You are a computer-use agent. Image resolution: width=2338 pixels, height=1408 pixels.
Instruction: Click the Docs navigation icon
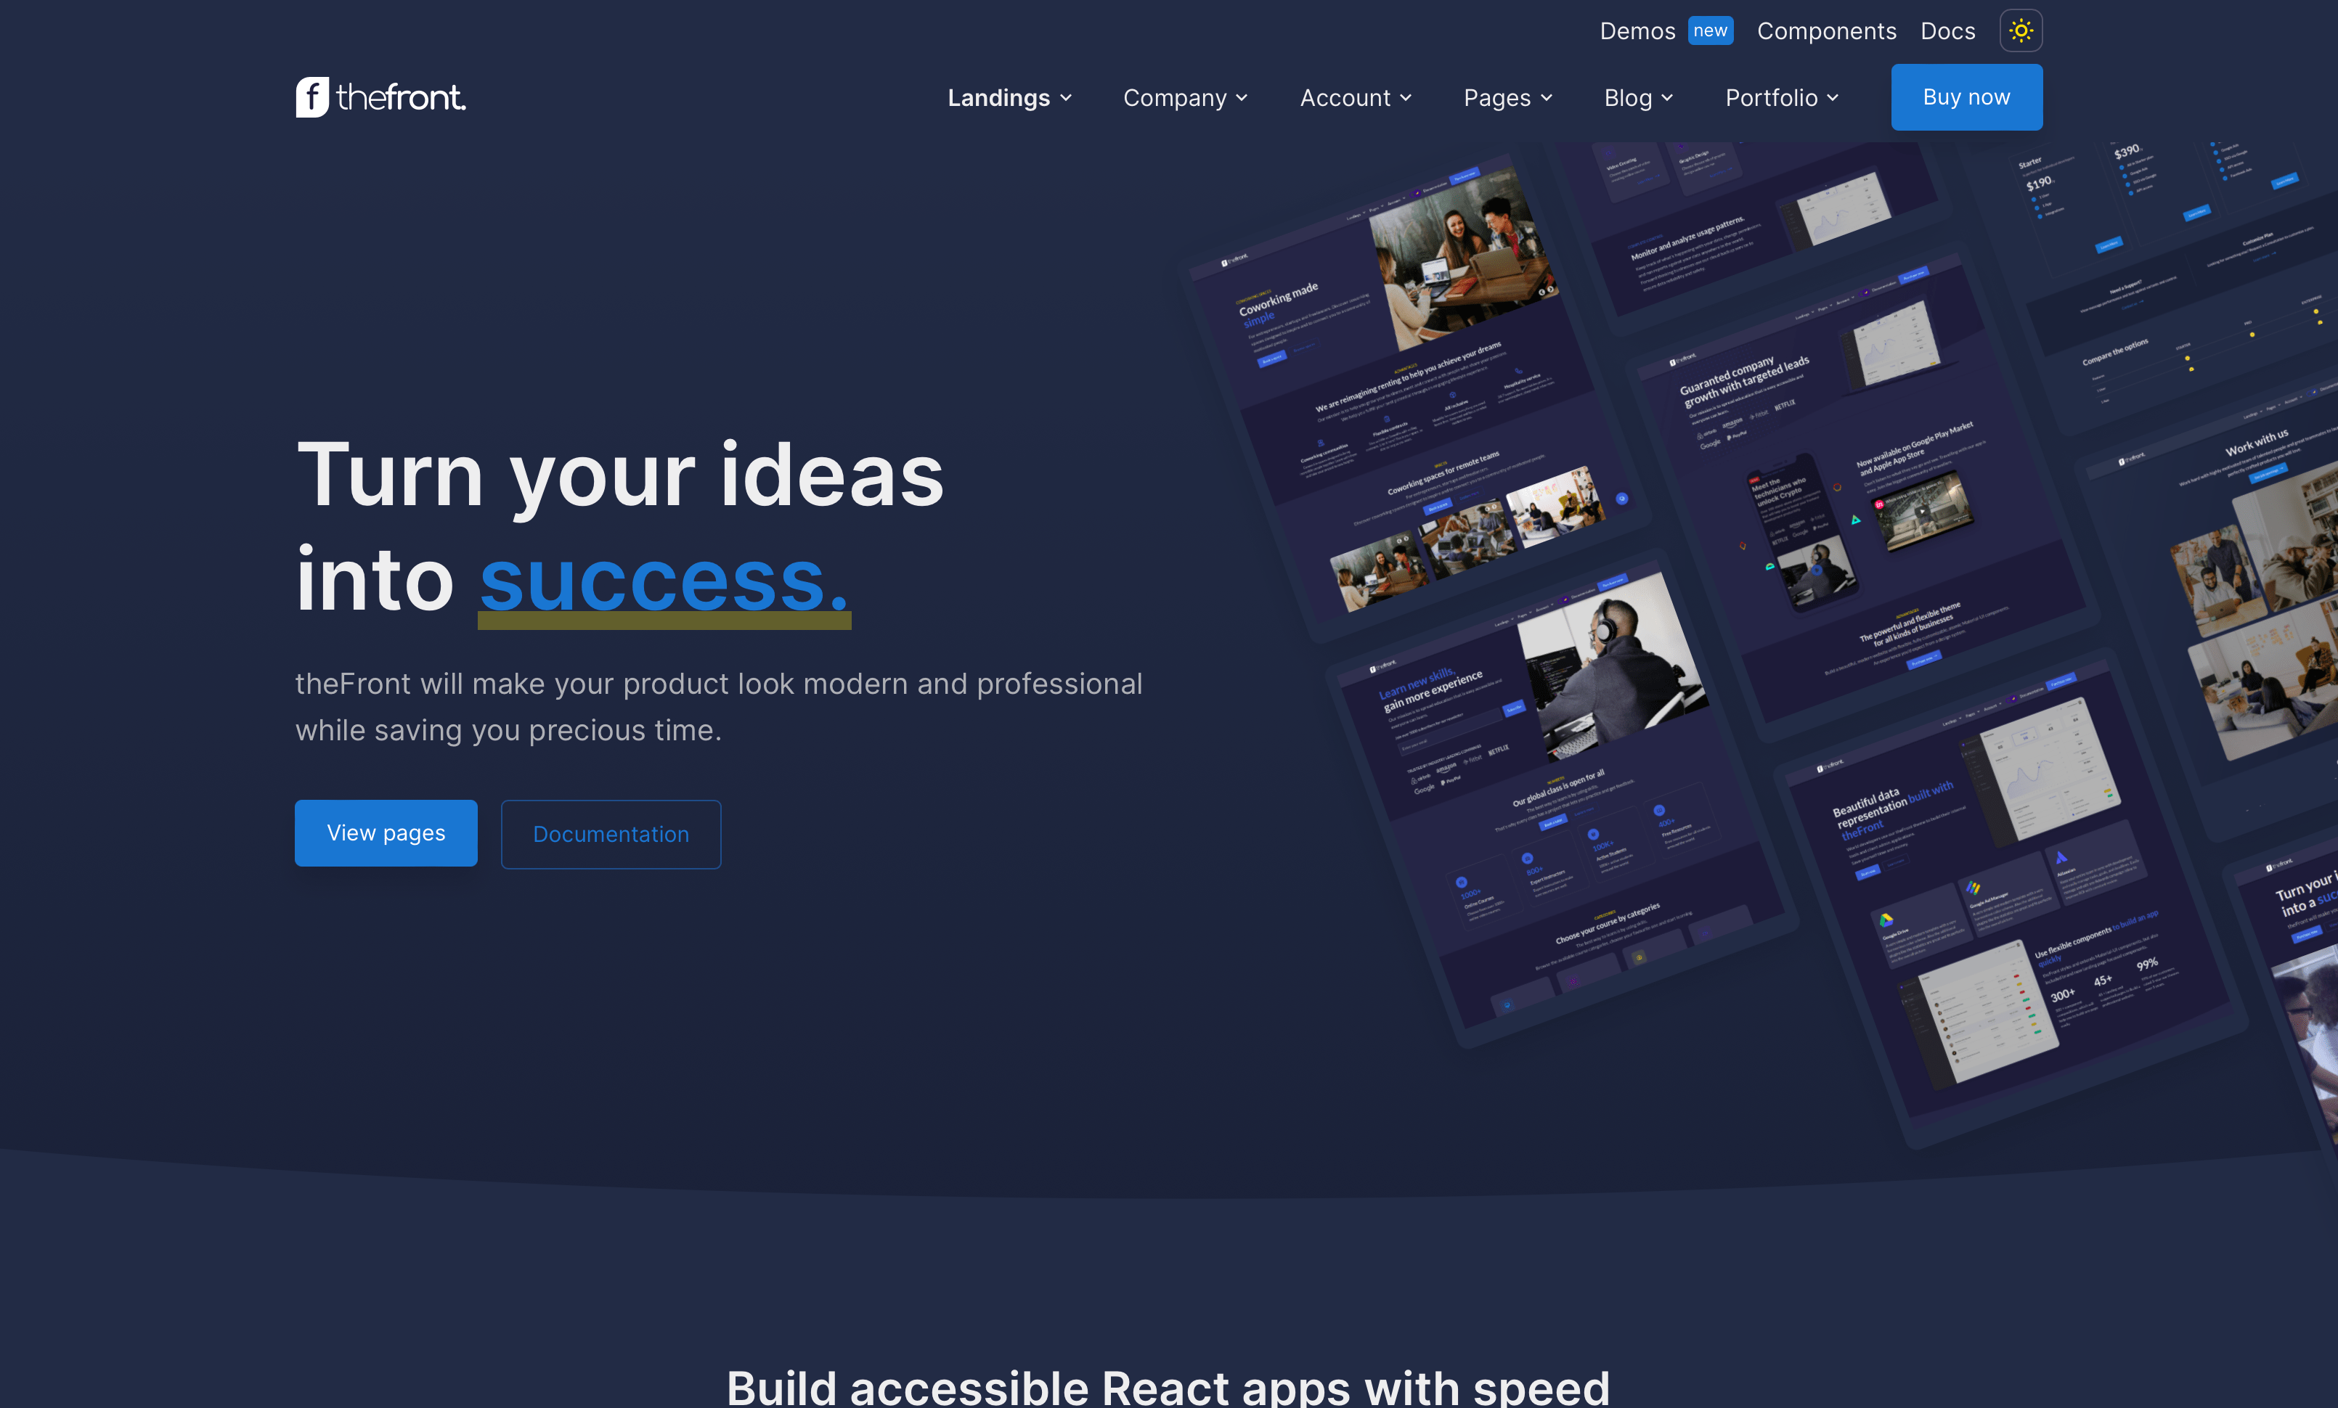click(x=1949, y=30)
